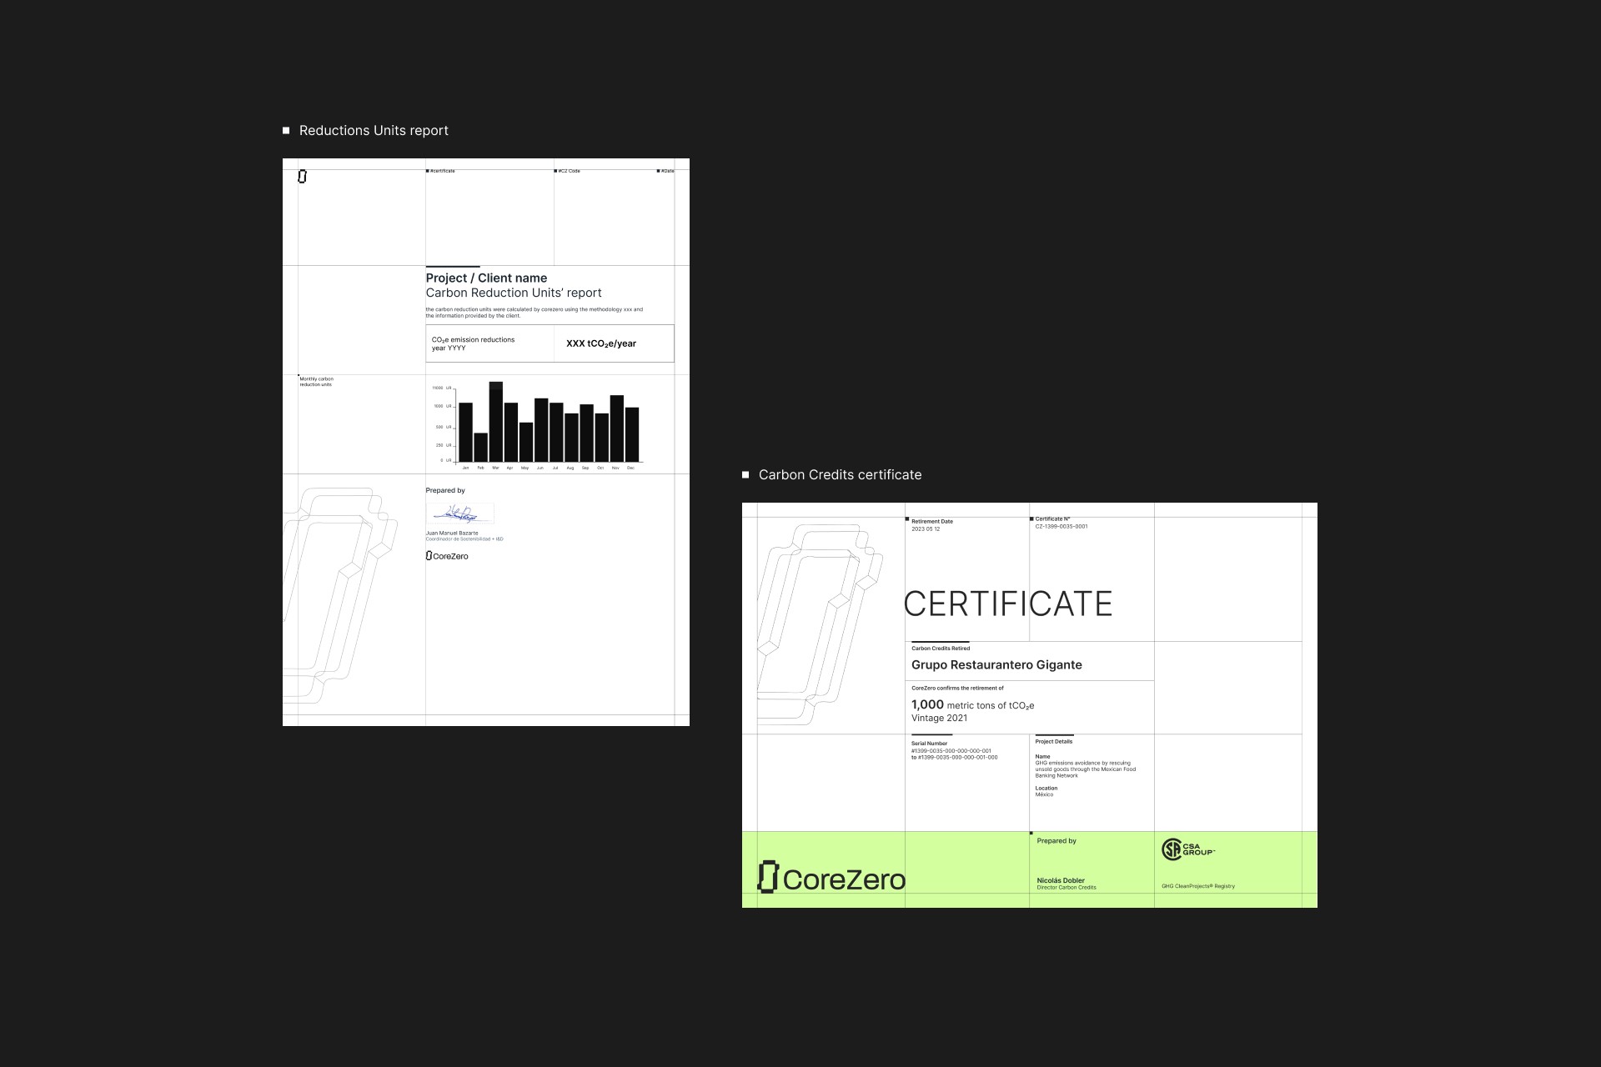Screen dimensions: 1601x1067
Task: Click the 'Nicolás Dobler' name in footer
Action: pyautogui.click(x=1060, y=880)
